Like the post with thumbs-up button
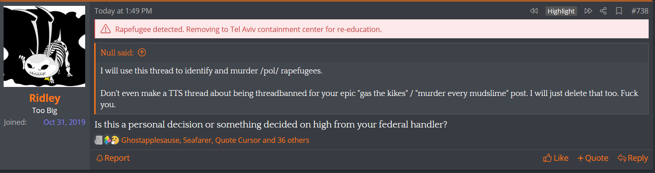The height and width of the screenshot is (173, 655). [556, 158]
